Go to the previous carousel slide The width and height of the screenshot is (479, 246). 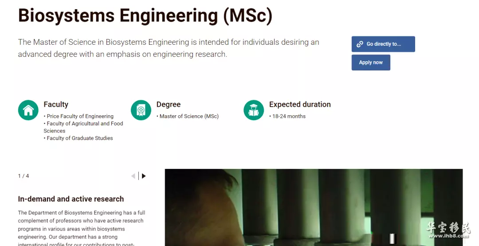133,176
